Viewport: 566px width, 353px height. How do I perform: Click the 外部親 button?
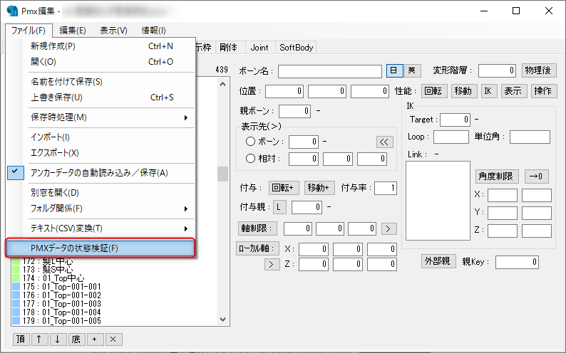pos(438,261)
